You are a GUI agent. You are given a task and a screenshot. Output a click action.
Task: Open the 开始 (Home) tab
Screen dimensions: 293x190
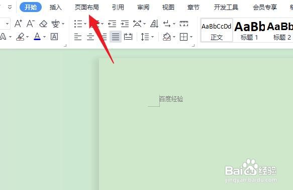(31, 8)
